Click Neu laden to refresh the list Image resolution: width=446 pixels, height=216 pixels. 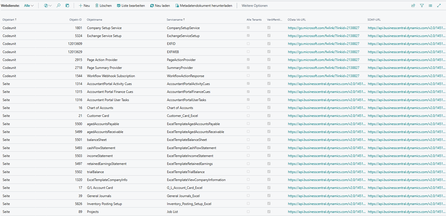(160, 6)
